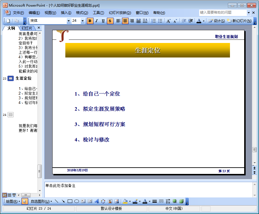Choose Line Style icon
This screenshot has height=214, width=259.
[154, 201]
